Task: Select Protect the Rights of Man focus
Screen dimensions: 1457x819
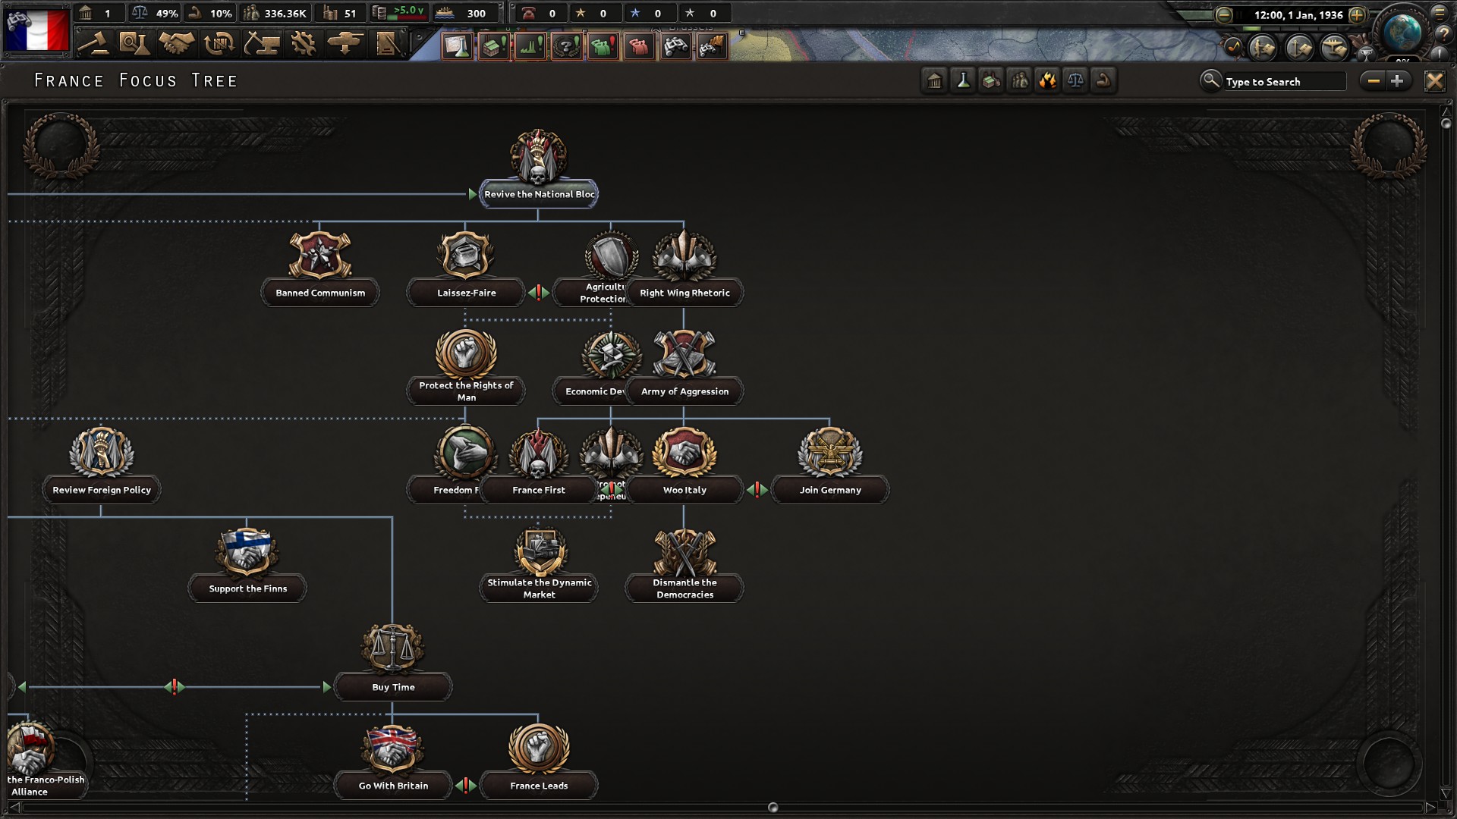Action: click(x=466, y=366)
